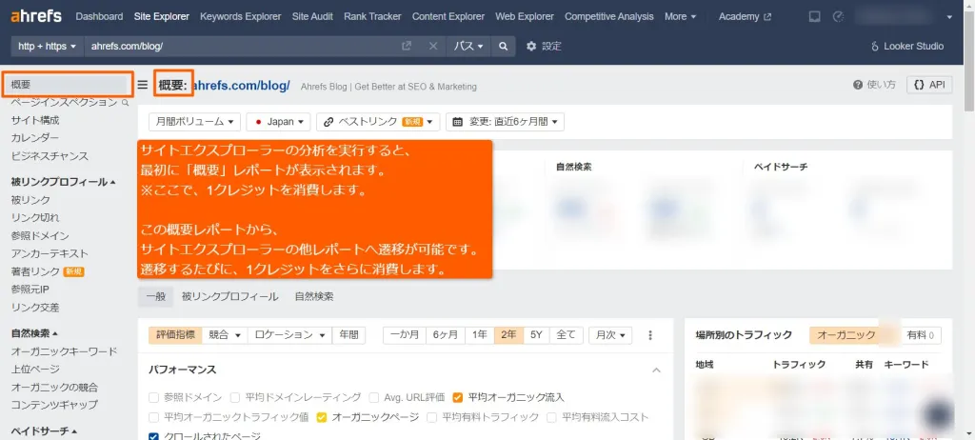Switch to 自然検索 tab

click(314, 297)
